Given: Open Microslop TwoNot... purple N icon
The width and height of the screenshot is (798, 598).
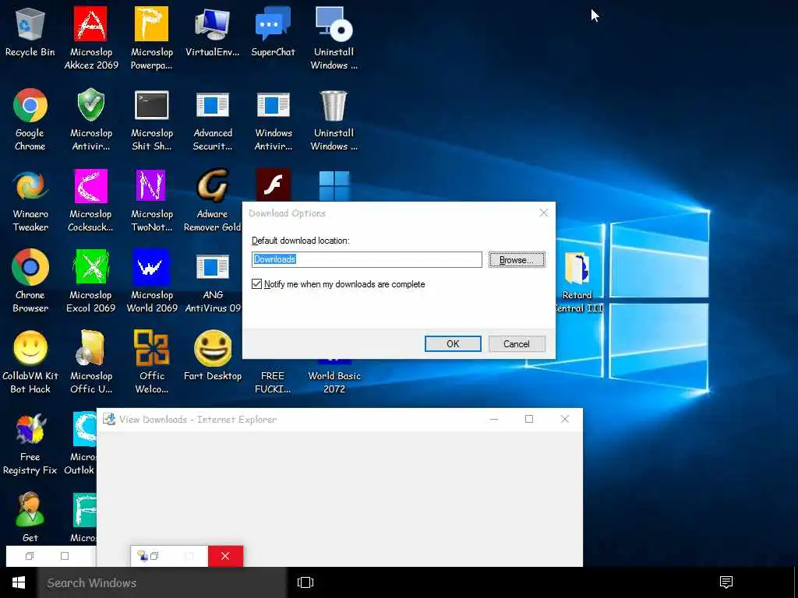Looking at the screenshot, I should tap(152, 200).
